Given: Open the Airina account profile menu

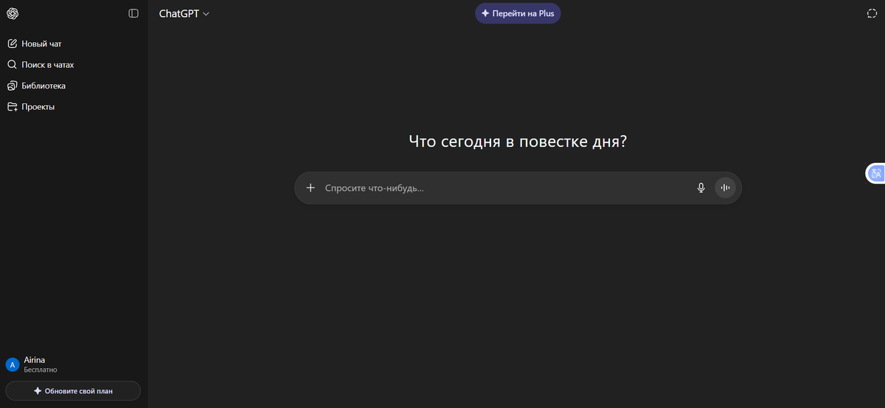Looking at the screenshot, I should pyautogui.click(x=74, y=364).
